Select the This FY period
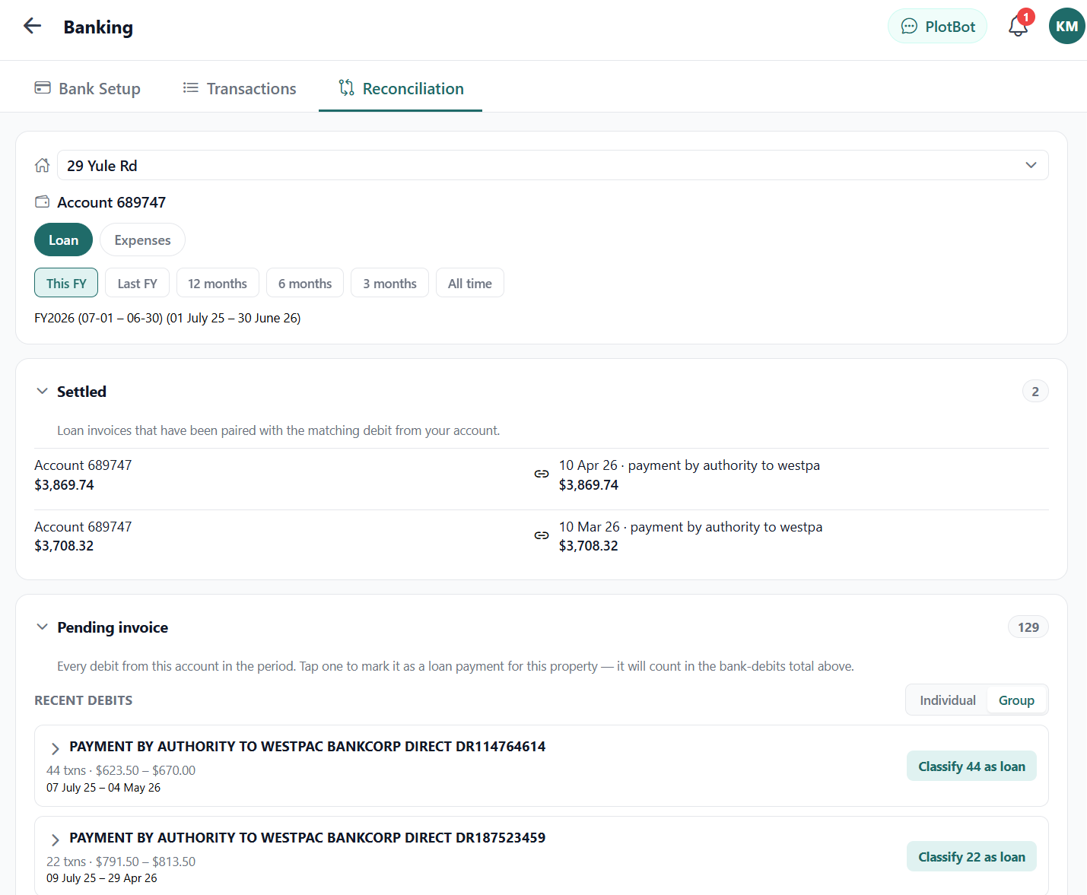 tap(66, 283)
